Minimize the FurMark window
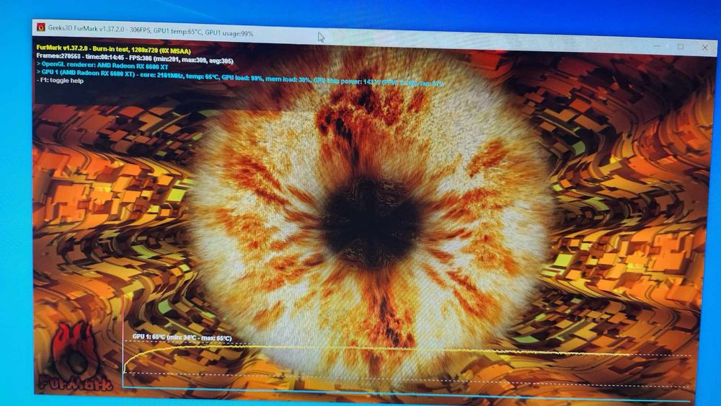721x406 pixels. 658,46
